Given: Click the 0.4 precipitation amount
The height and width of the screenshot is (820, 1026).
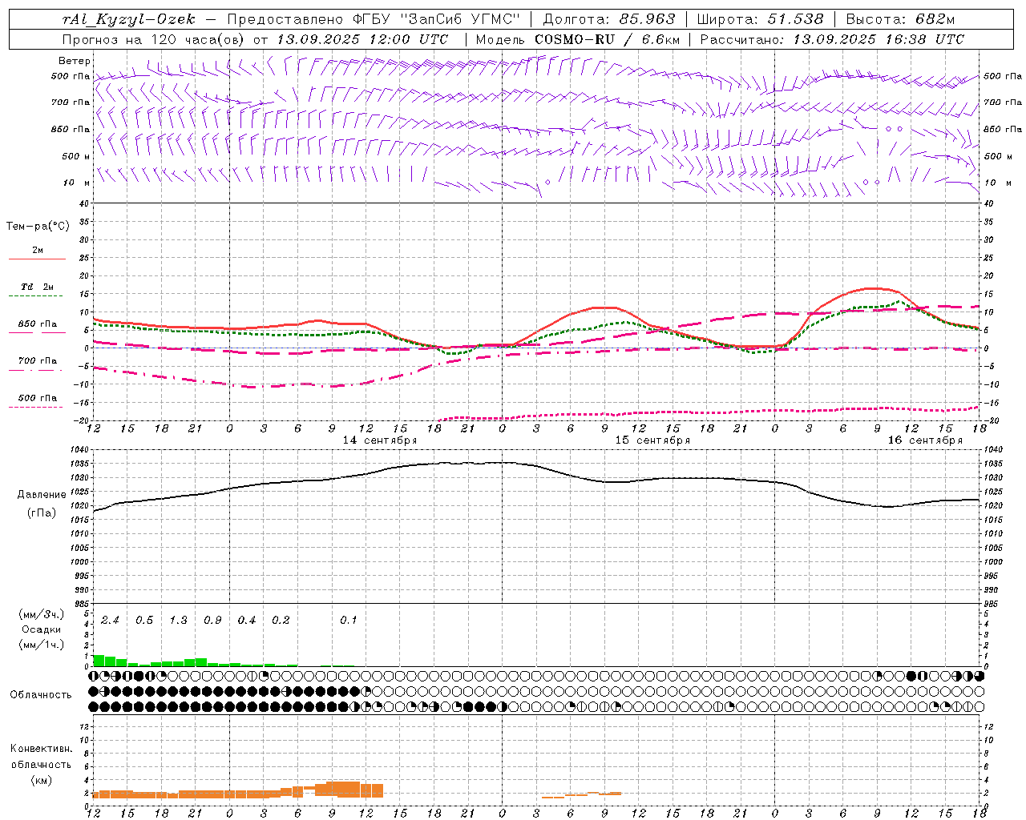Looking at the screenshot, I should pos(246,621).
